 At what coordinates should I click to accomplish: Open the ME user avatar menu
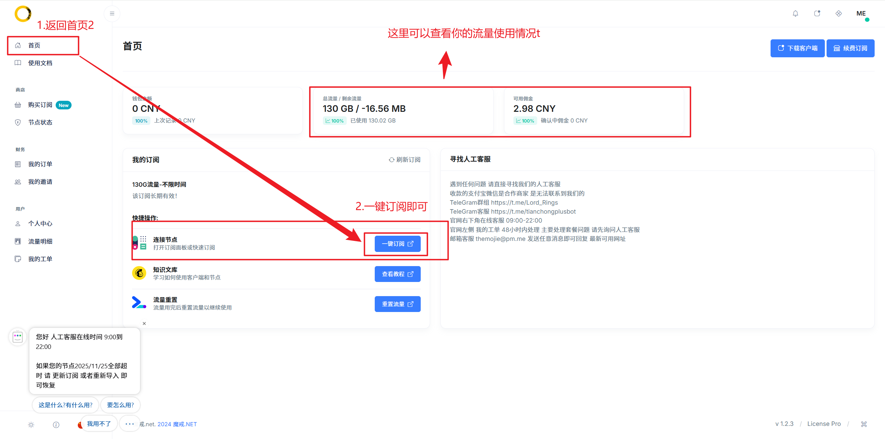click(x=861, y=13)
